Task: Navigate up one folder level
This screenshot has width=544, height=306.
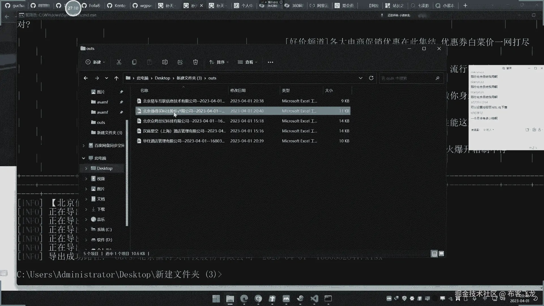Action: tap(116, 78)
